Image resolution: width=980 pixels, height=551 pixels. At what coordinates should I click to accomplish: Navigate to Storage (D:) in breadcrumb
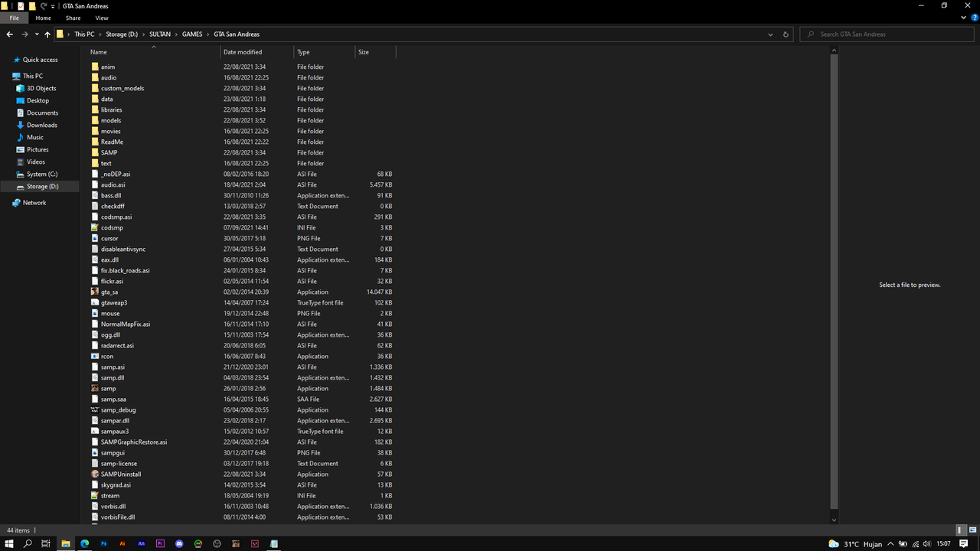pos(122,34)
